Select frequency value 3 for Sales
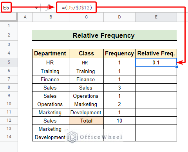This screenshot has height=152, width=188. click(119, 88)
